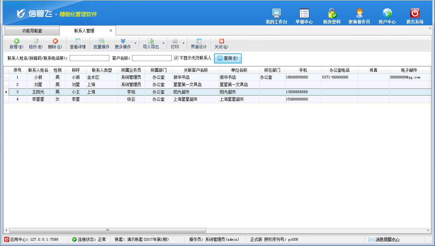
Task: Switch to the 功能导航窗 tab
Action: (32, 31)
